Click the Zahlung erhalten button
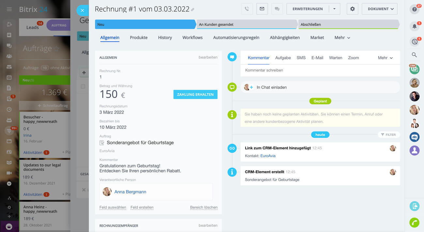The width and height of the screenshot is (424, 232). click(x=195, y=95)
